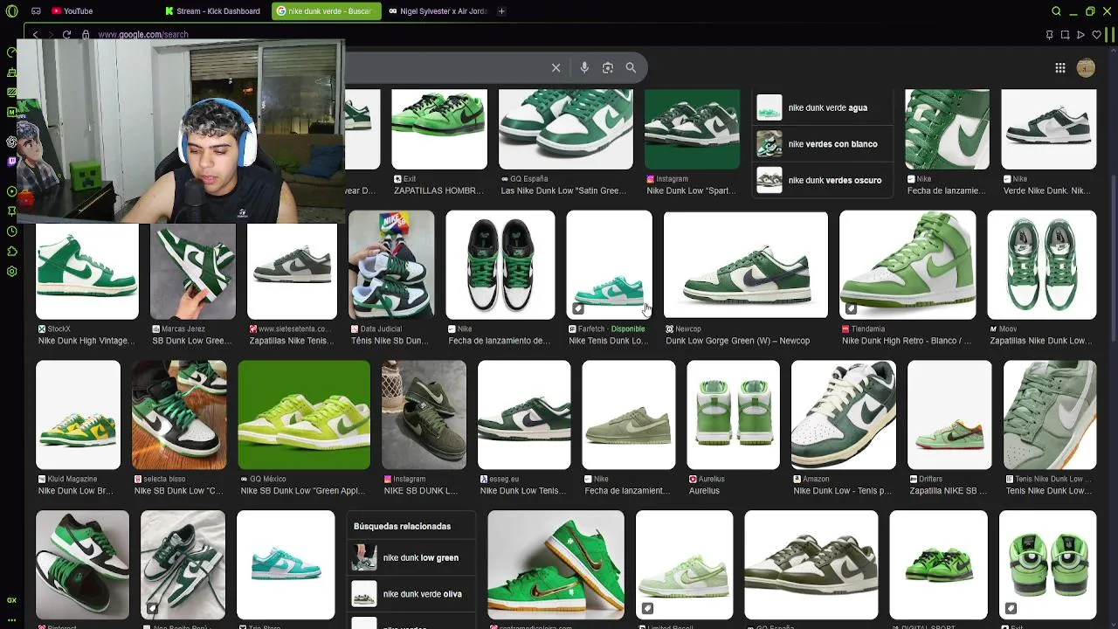The image size is (1118, 629).
Task: Clear the Google search box with X
Action: pyautogui.click(x=556, y=67)
